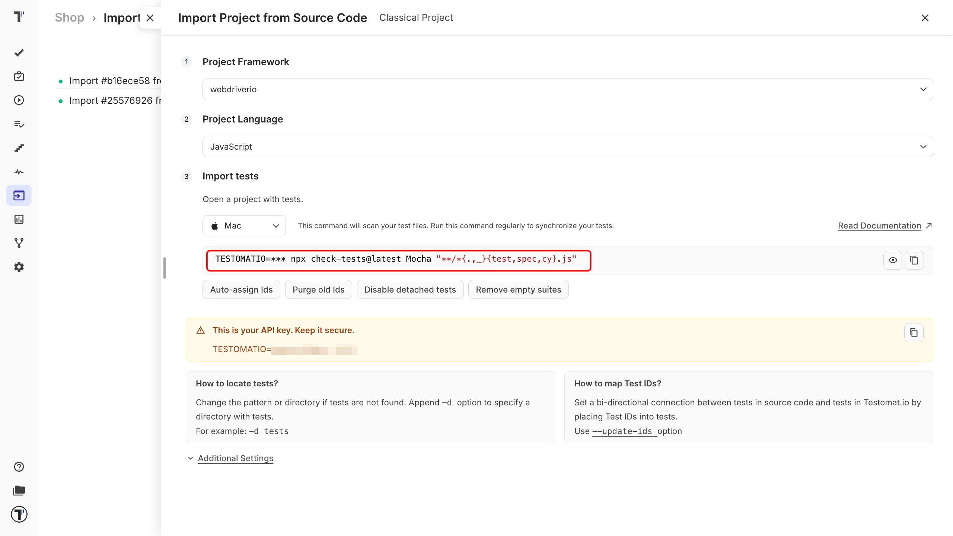Click the round profile avatar icon

click(x=19, y=514)
